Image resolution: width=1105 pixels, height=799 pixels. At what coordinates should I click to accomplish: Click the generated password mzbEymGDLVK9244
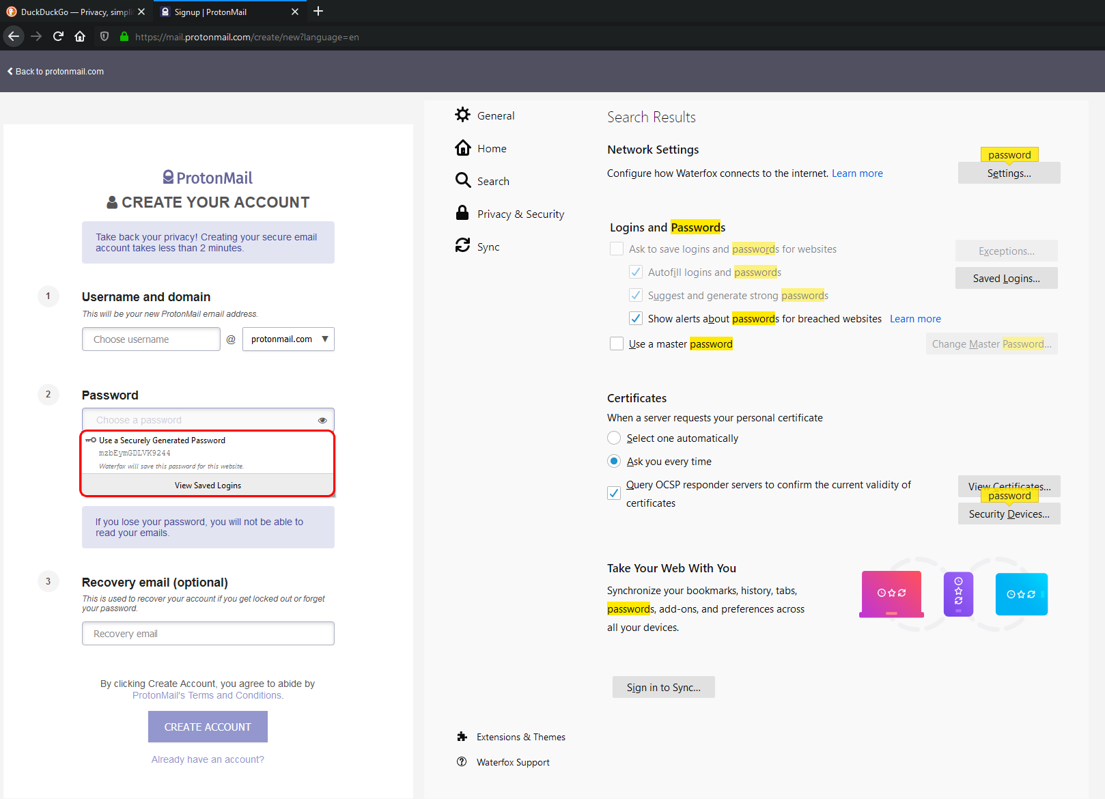click(x=135, y=453)
